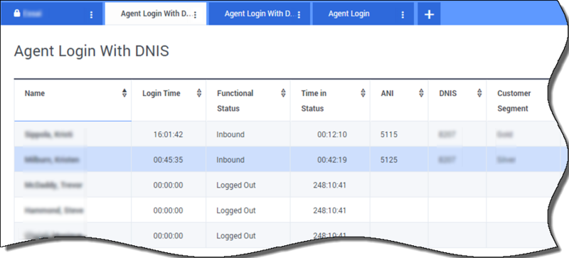
Task: Sort the table by the Name column arrows
Action: pos(124,93)
